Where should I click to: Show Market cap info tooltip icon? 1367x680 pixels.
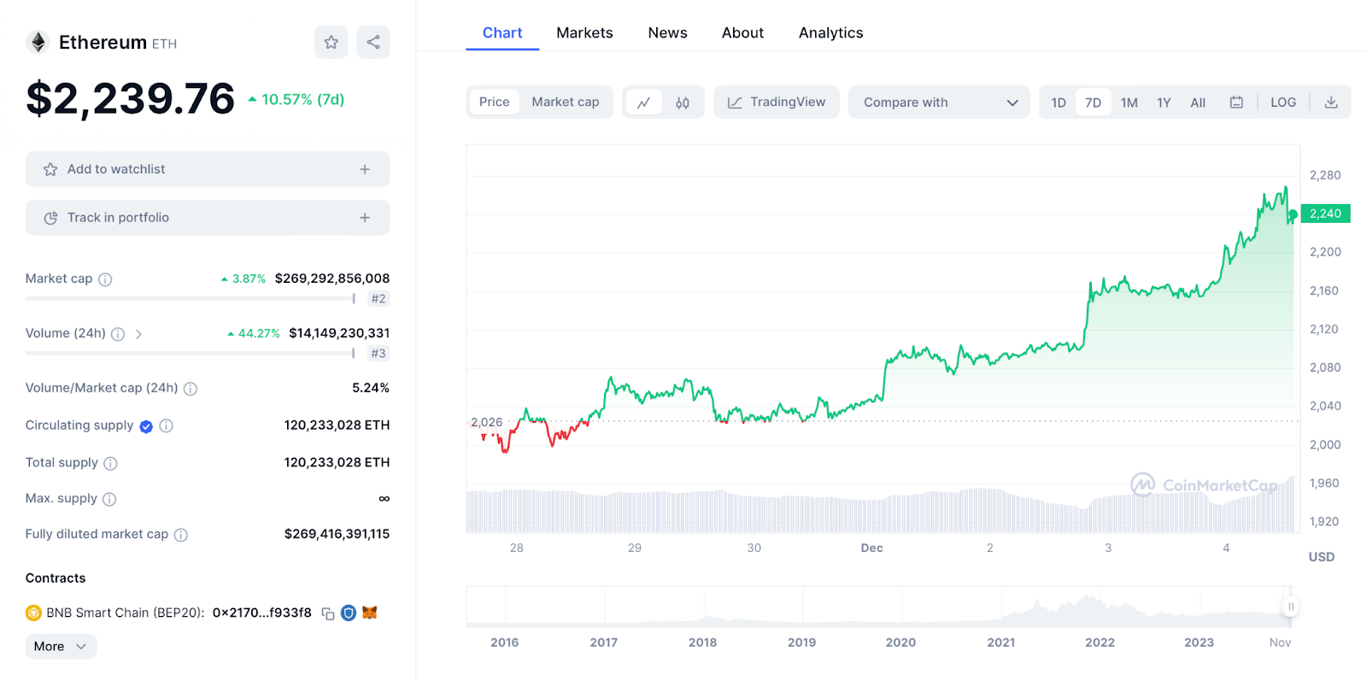coord(105,279)
